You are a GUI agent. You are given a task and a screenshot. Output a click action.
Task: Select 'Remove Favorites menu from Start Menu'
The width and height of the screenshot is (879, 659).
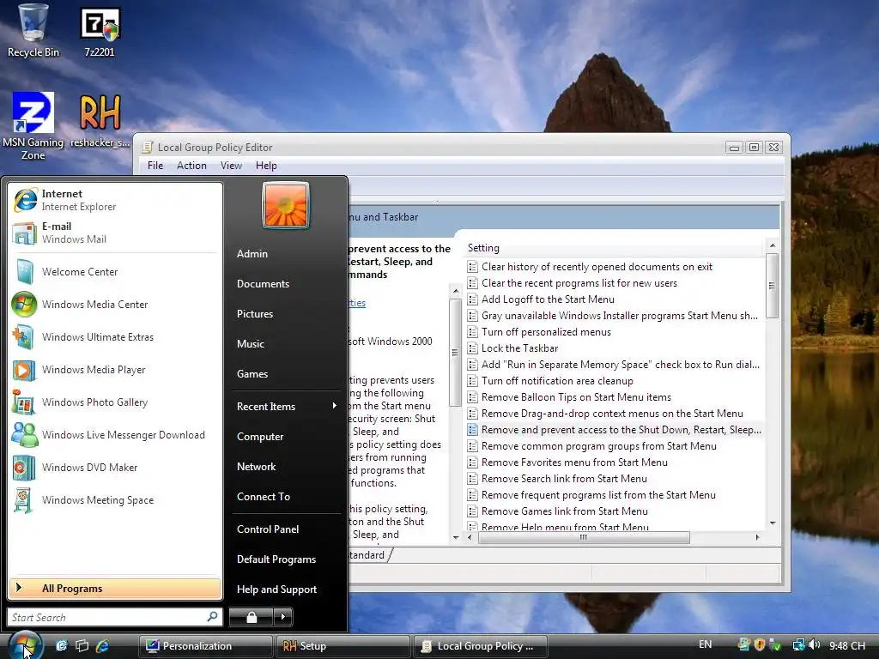574,463
